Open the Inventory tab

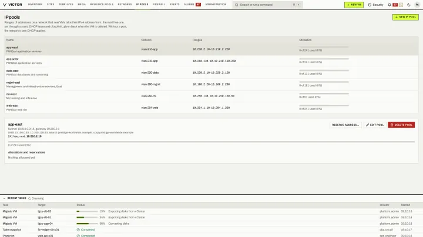pyautogui.click(x=35, y=5)
